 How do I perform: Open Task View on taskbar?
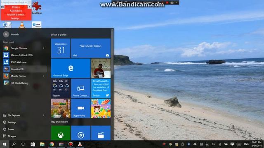[23, 144]
